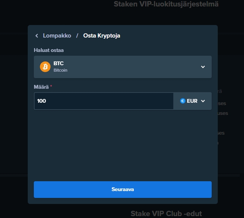The height and width of the screenshot is (218, 244).
Task: Click the Bitcoin subtitle text
Action: coord(60,70)
